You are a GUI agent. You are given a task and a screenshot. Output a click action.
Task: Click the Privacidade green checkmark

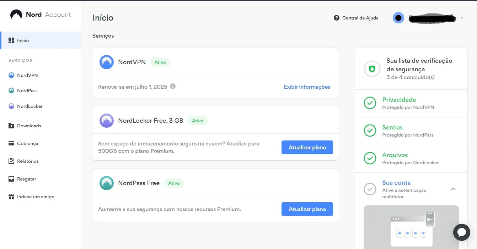point(370,103)
